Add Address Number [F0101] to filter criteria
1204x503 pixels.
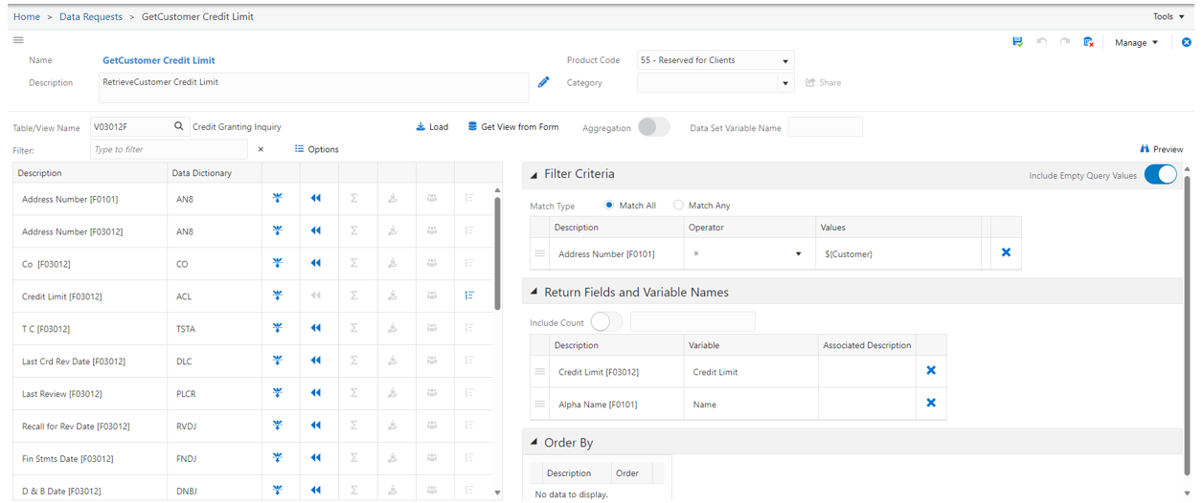tap(277, 199)
